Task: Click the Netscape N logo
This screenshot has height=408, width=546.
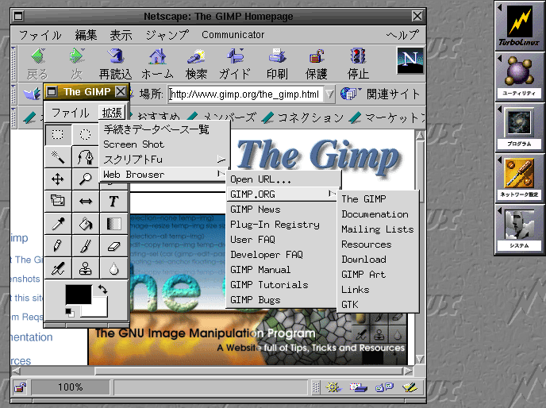Action: tap(410, 60)
